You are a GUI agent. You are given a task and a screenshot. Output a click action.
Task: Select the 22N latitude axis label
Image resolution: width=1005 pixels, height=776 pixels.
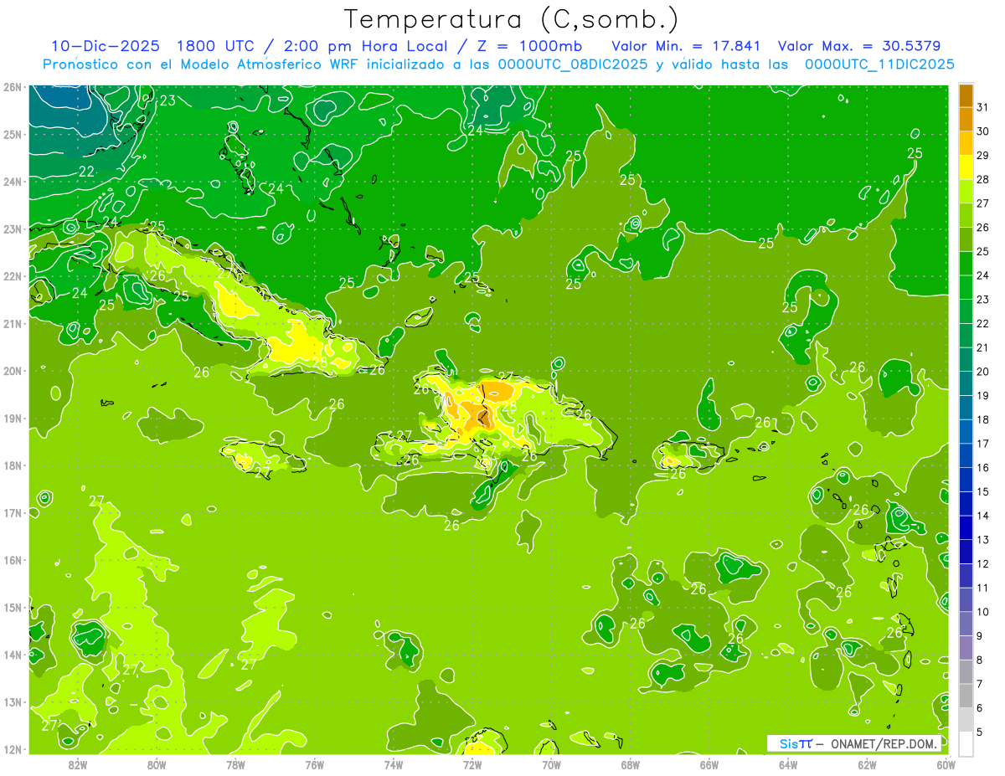click(x=12, y=275)
